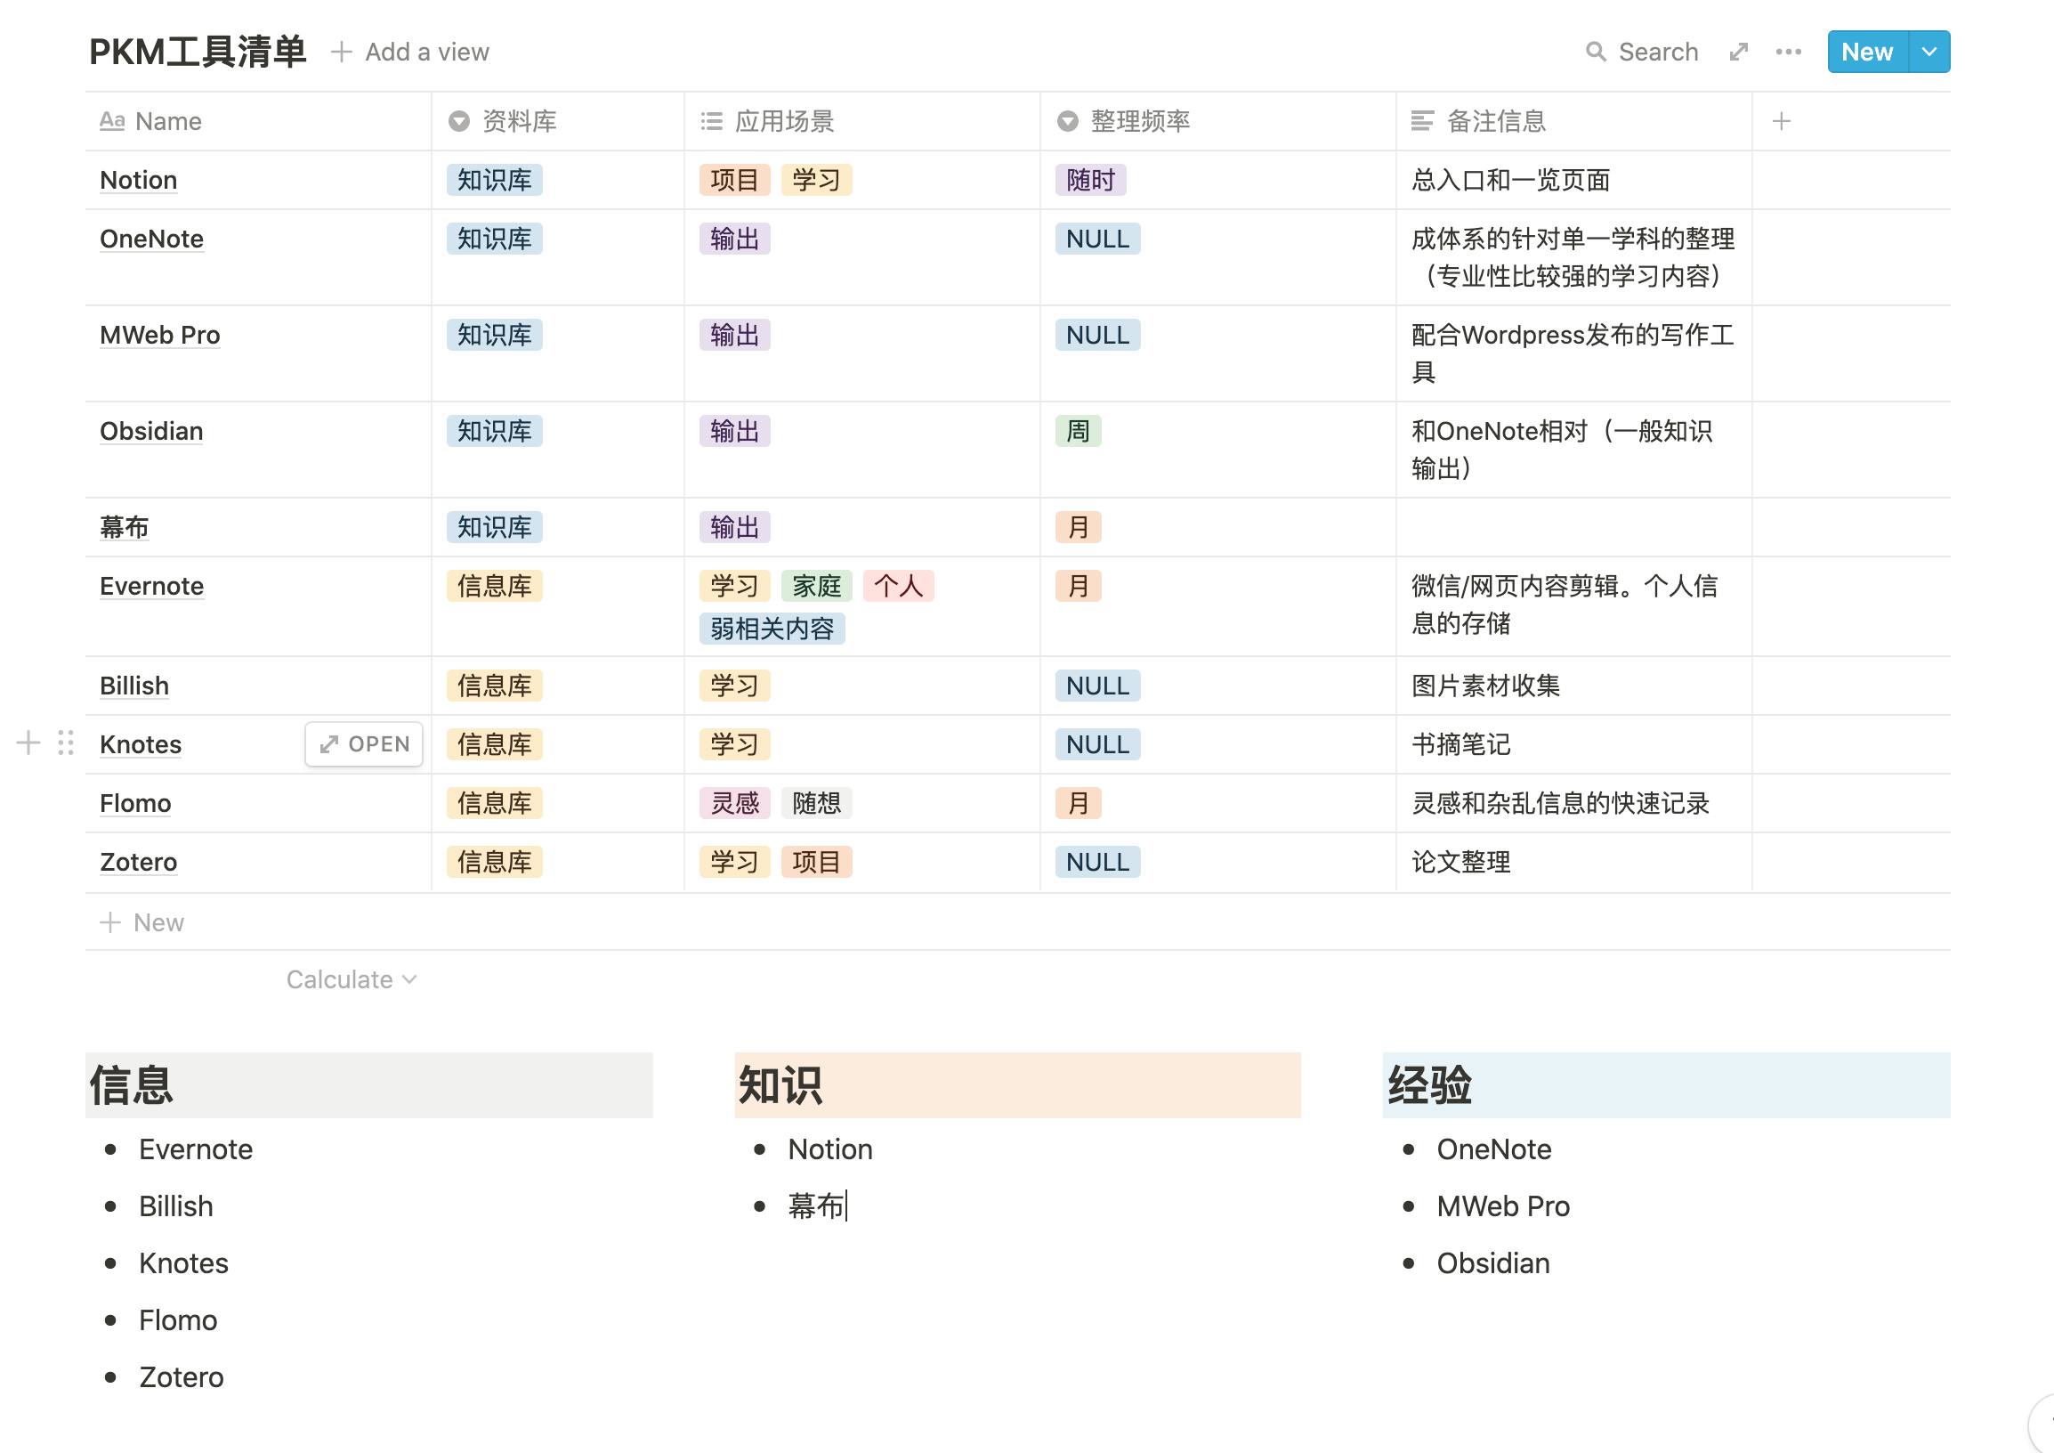Open the Zotero row title
The width and height of the screenshot is (2054, 1453).
click(x=139, y=862)
